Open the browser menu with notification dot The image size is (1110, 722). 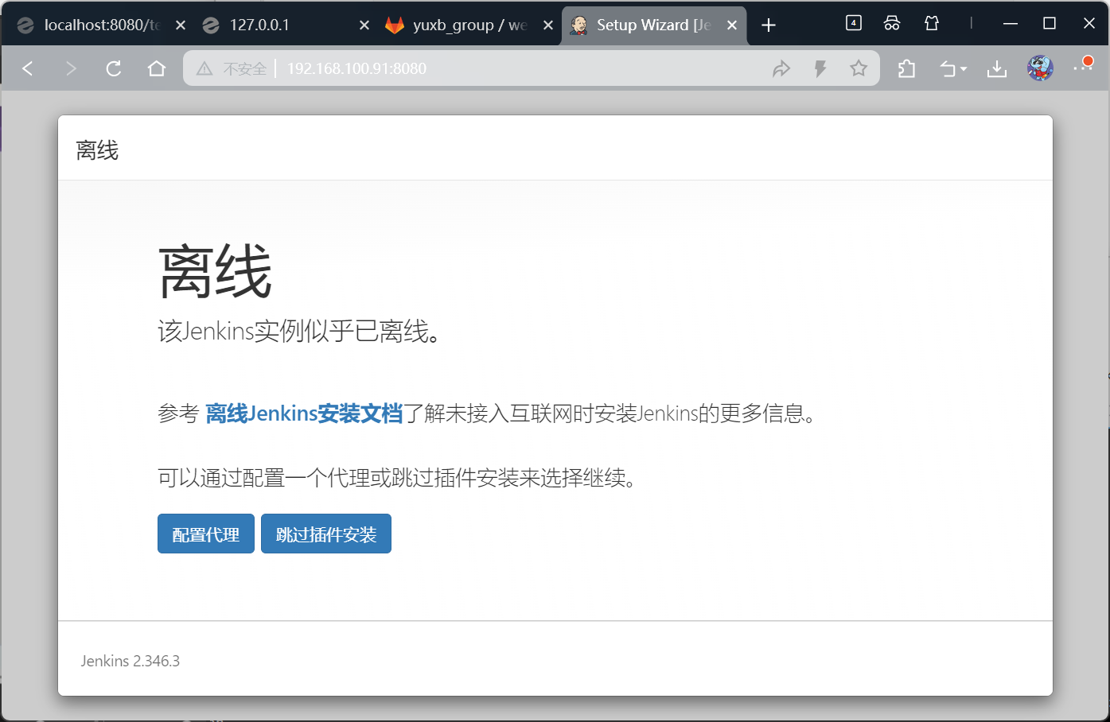pyautogui.click(x=1083, y=68)
